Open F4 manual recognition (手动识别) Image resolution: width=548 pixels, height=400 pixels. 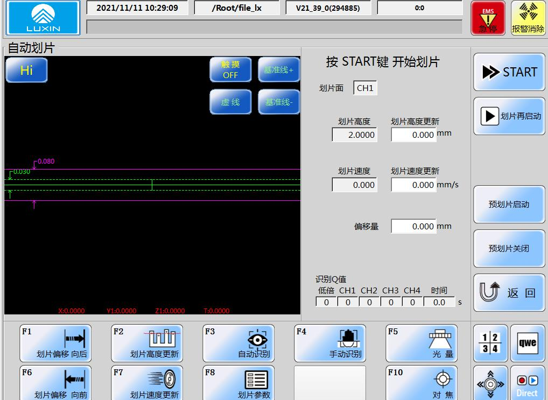coord(330,343)
